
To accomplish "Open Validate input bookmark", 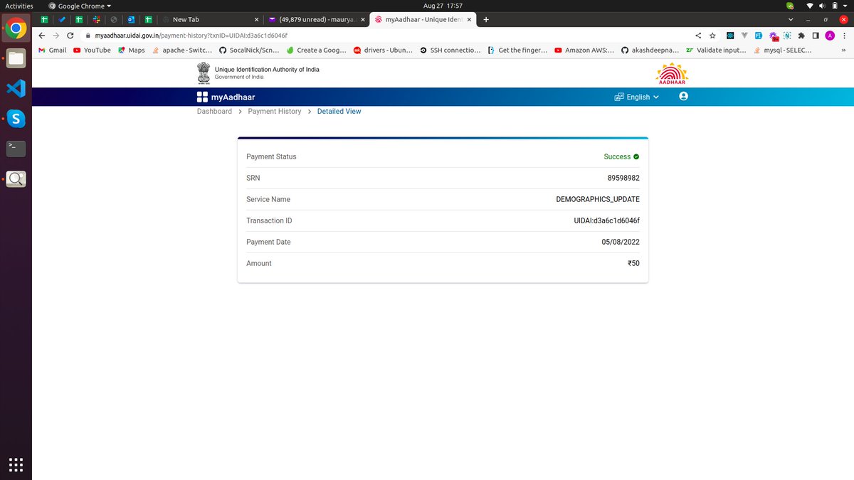I will pyautogui.click(x=716, y=50).
